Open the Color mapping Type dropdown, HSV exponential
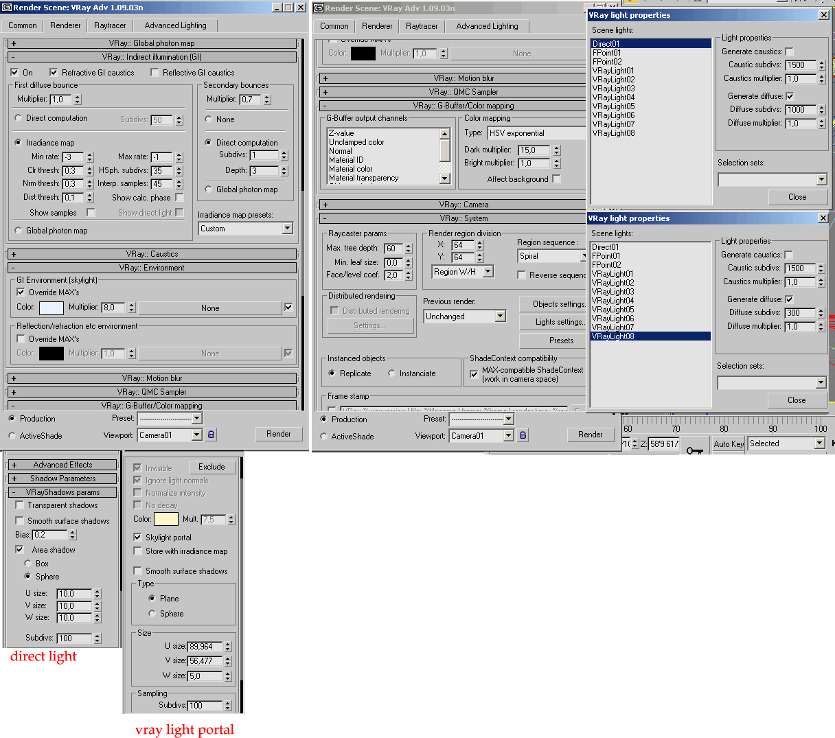The height and width of the screenshot is (738, 835). [536, 133]
